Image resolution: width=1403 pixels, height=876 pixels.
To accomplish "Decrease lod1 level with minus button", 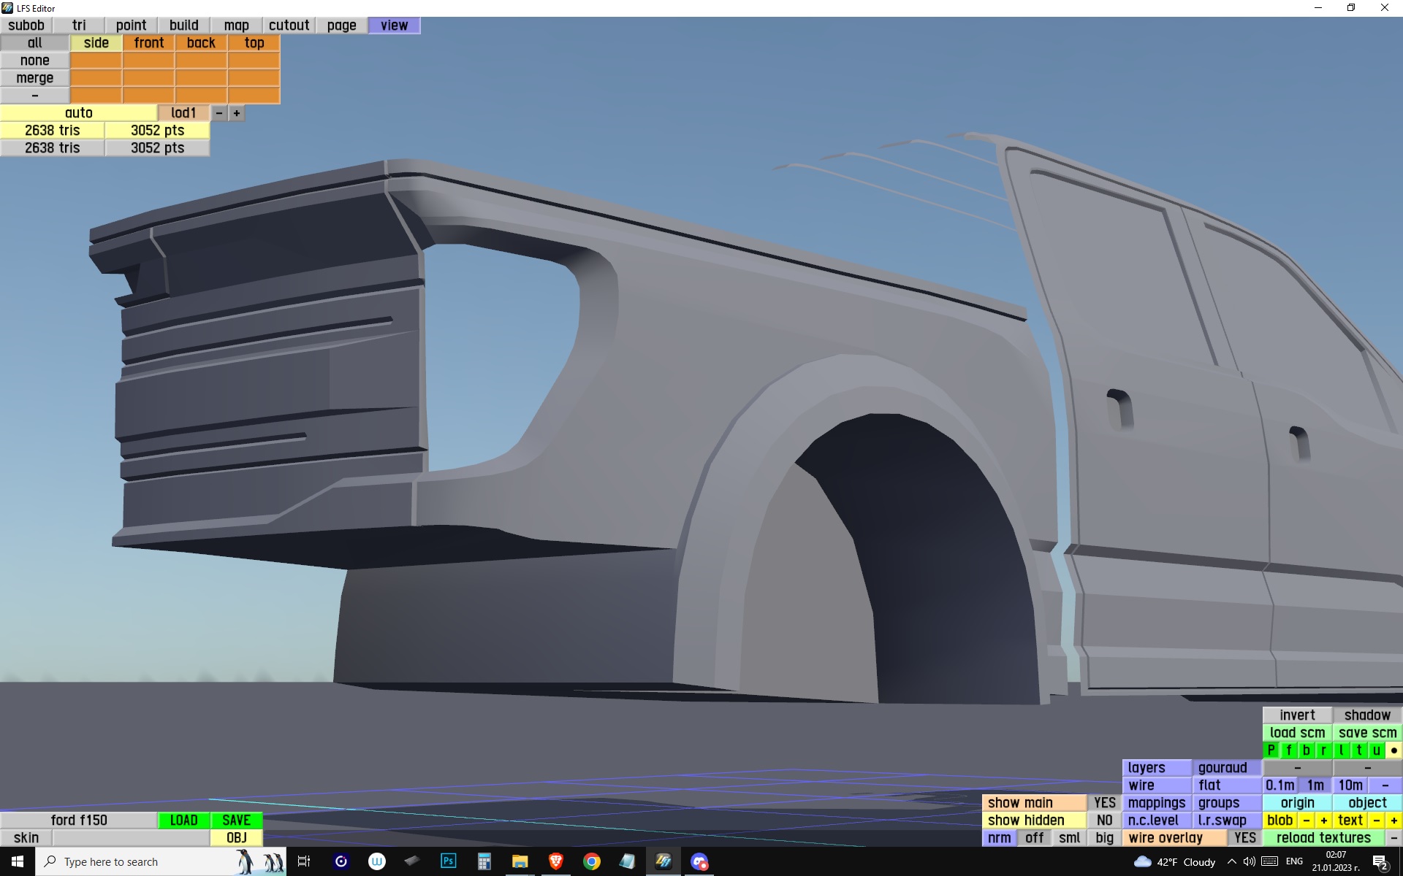I will [x=219, y=113].
